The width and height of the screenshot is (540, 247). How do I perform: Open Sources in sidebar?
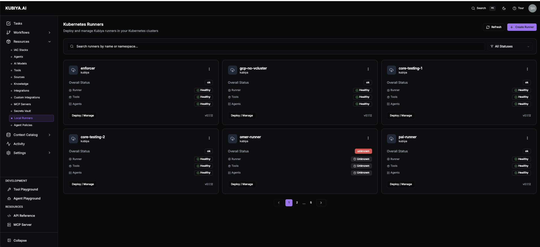point(19,77)
